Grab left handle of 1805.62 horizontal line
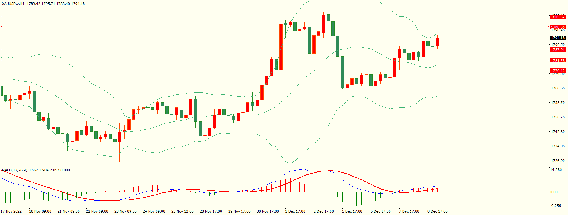Image resolution: width=568 pixels, height=215 pixels. [x=1, y=17]
